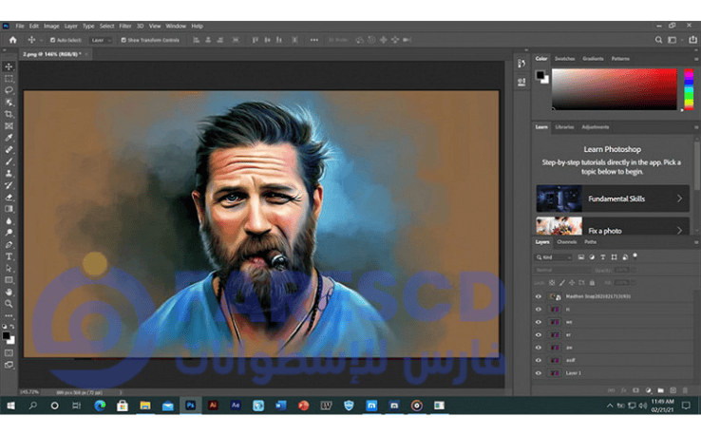Image resolution: width=701 pixels, height=435 pixels.
Task: Click the filter for type layers icon
Action: [602, 257]
